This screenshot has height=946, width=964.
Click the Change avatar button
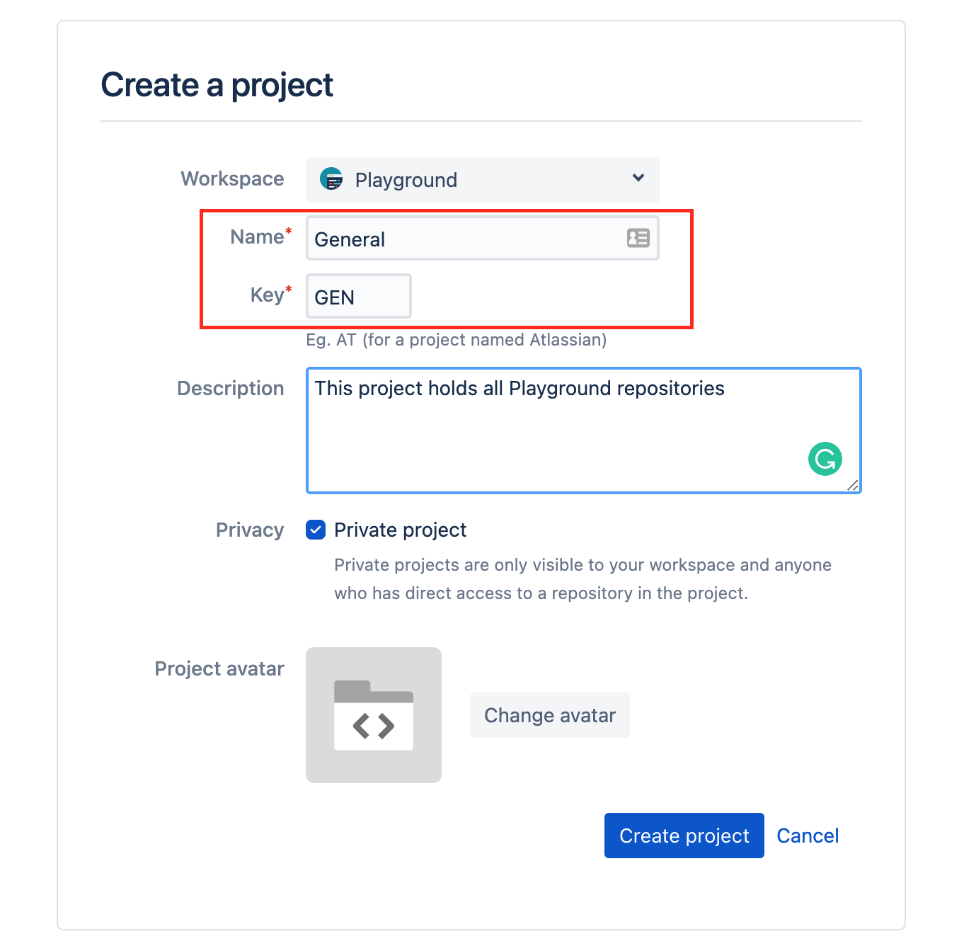[550, 715]
